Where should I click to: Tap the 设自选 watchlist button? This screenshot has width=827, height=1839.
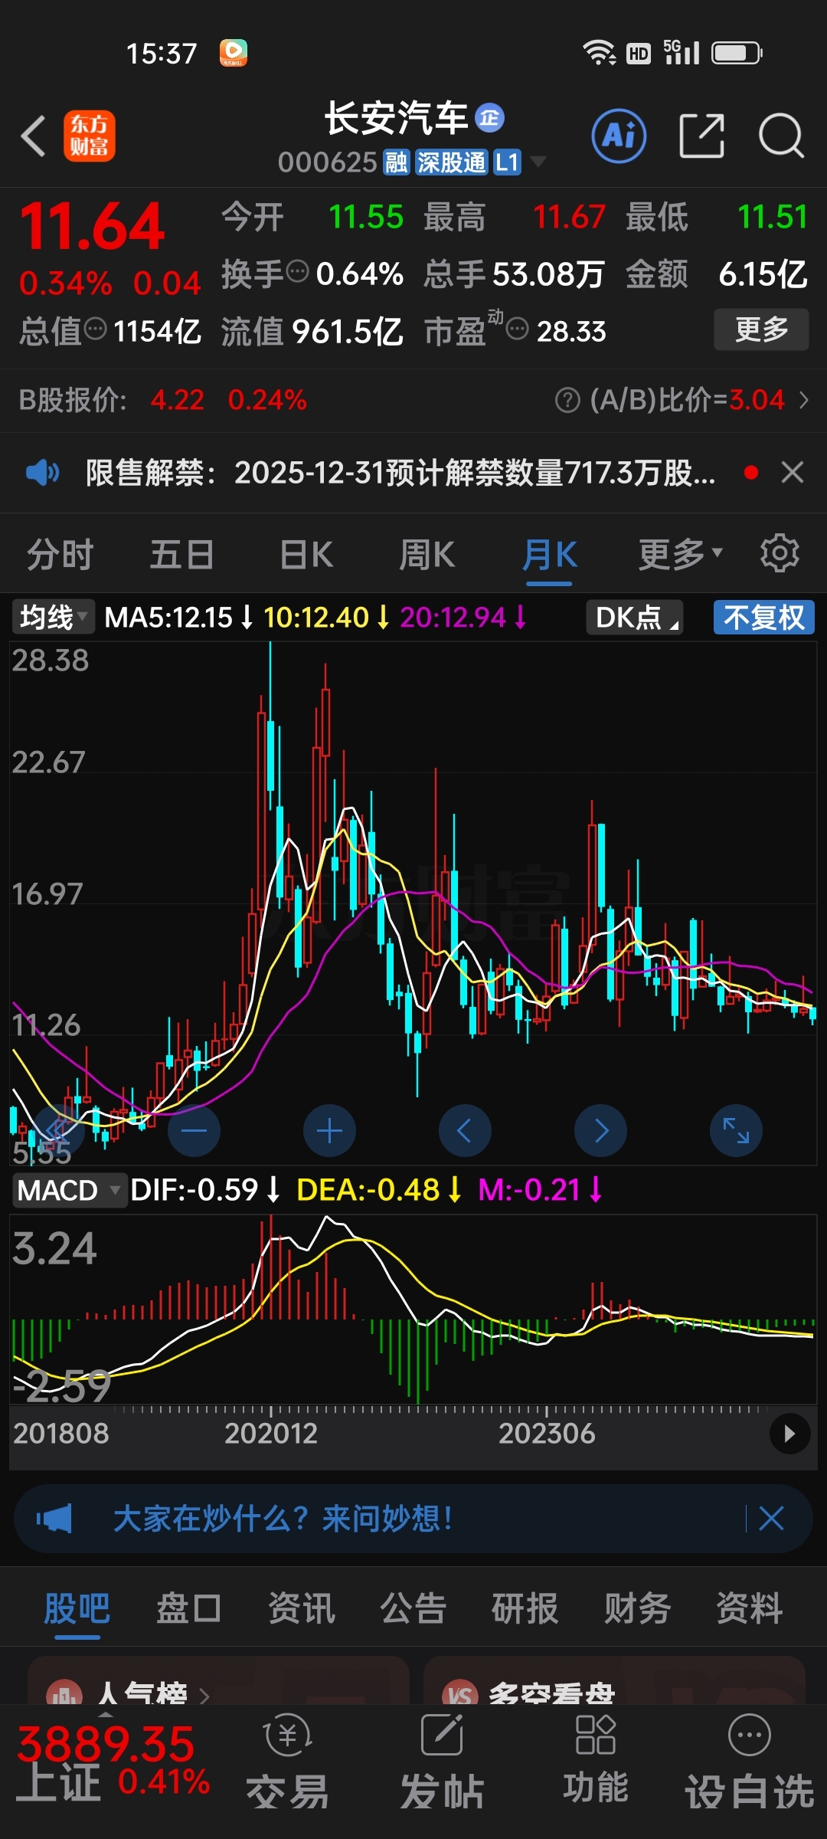click(749, 1761)
